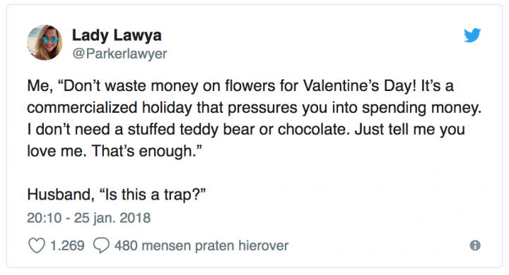Open the Lady Lawya display name

click(117, 35)
